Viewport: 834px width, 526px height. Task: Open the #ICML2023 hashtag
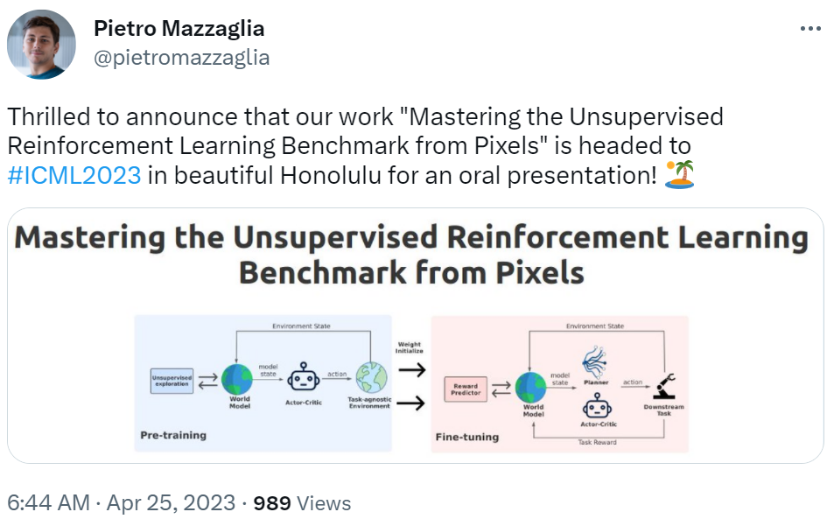[x=74, y=173]
